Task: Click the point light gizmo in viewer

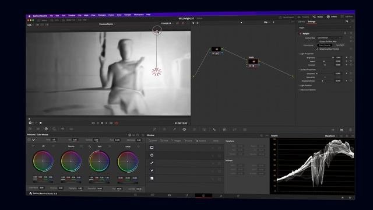Action: click(x=157, y=72)
